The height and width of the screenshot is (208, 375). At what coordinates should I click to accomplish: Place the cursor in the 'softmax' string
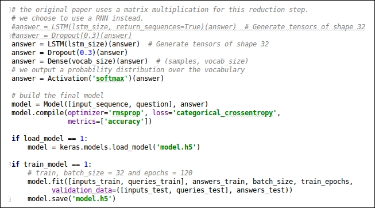(110, 79)
